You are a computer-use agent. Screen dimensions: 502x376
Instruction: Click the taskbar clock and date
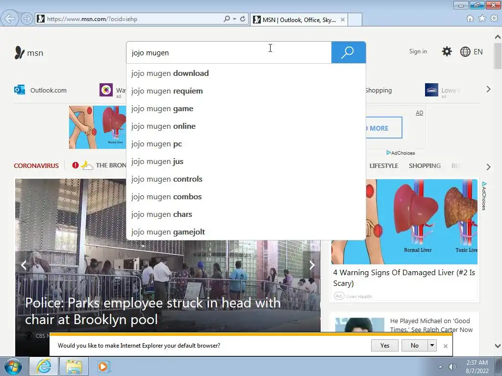(x=477, y=367)
